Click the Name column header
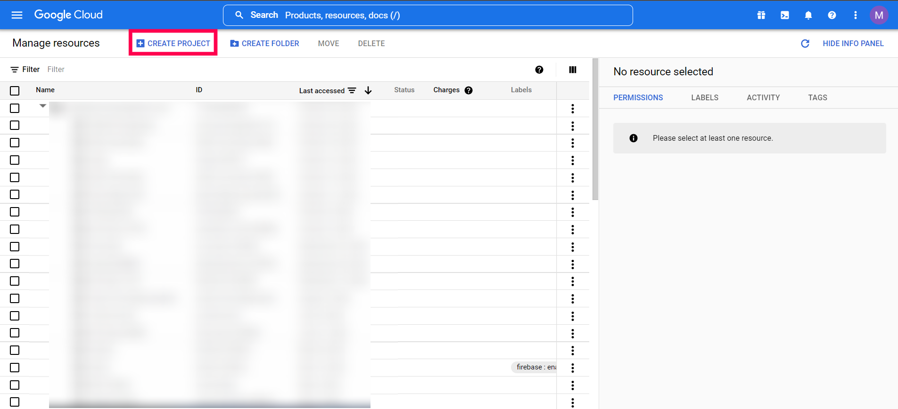The image size is (898, 409). point(45,90)
